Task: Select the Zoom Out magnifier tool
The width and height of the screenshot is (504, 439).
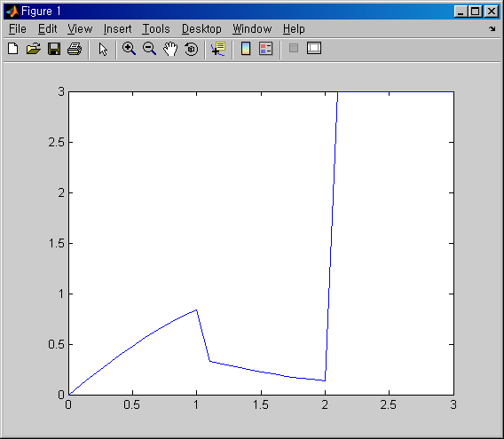Action: click(x=149, y=49)
